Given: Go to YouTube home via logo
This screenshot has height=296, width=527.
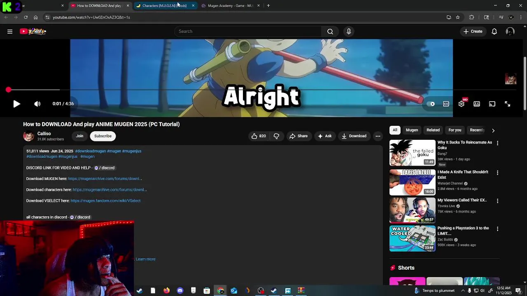Looking at the screenshot, I should 33,31.
